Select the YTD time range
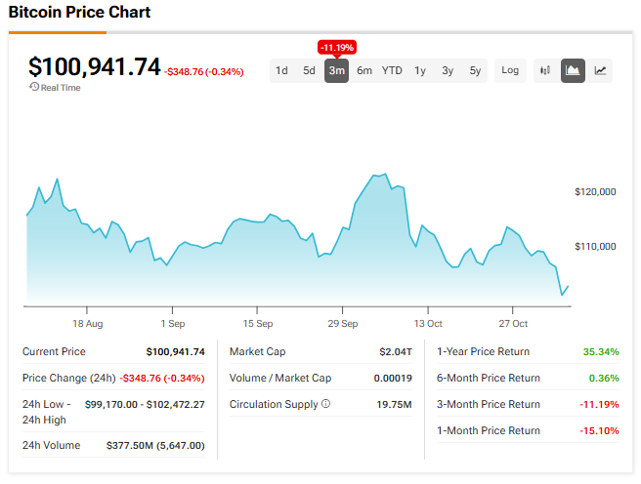Viewport: 641px width, 484px height. (392, 70)
